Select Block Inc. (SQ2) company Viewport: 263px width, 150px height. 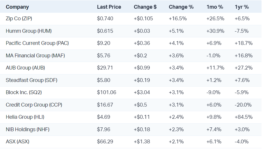coord(25,92)
